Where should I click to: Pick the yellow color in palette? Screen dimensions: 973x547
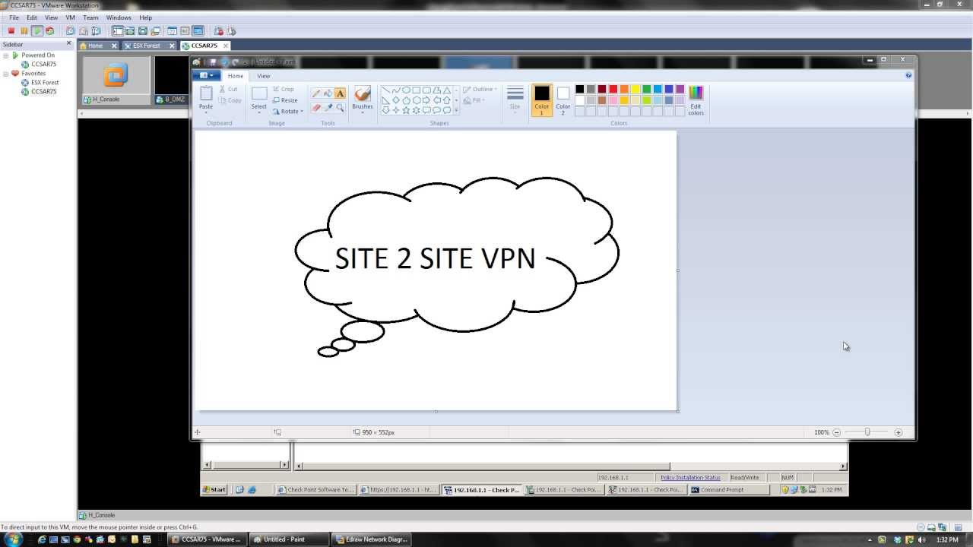635,90
